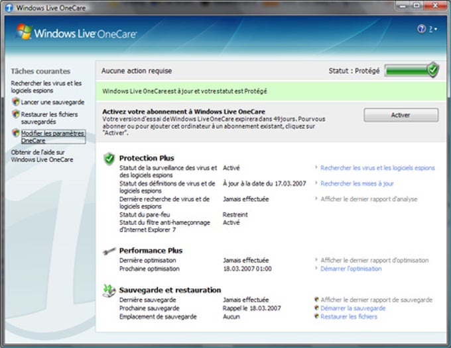Click Rechercher les mises à jour link
The width and height of the screenshot is (451, 348).
pyautogui.click(x=357, y=184)
